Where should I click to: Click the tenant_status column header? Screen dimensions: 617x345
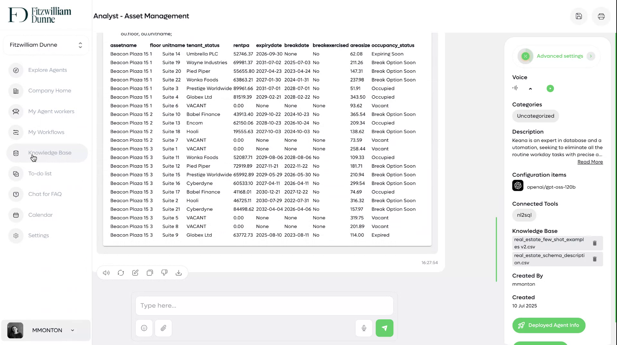pos(203,46)
